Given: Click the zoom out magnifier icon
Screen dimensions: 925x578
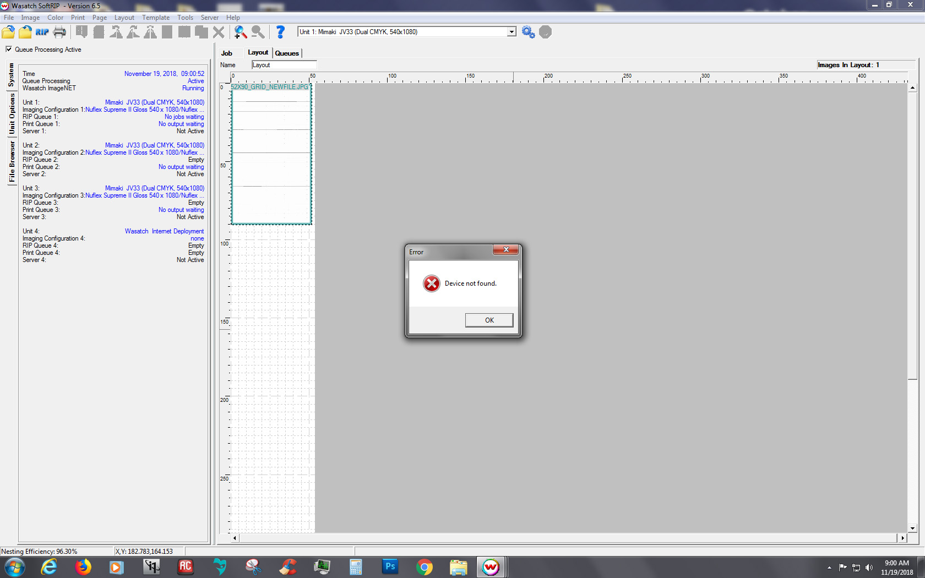Looking at the screenshot, I should click(x=258, y=32).
